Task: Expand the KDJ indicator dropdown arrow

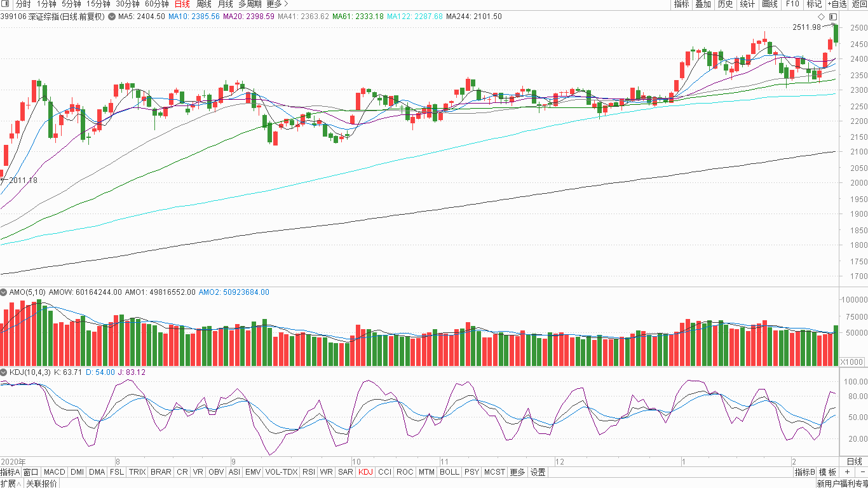Action: pyautogui.click(x=4, y=372)
